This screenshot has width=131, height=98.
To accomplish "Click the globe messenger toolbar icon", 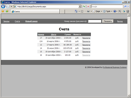I will [124, 11].
